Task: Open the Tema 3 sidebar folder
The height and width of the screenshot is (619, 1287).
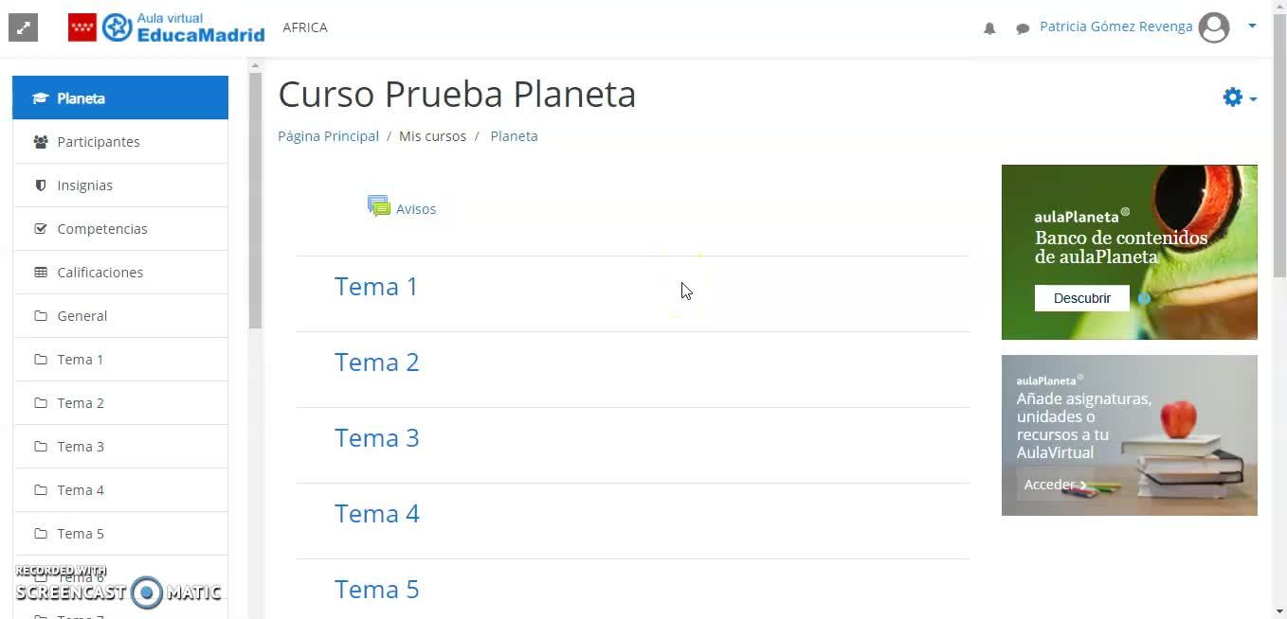Action: coord(81,447)
